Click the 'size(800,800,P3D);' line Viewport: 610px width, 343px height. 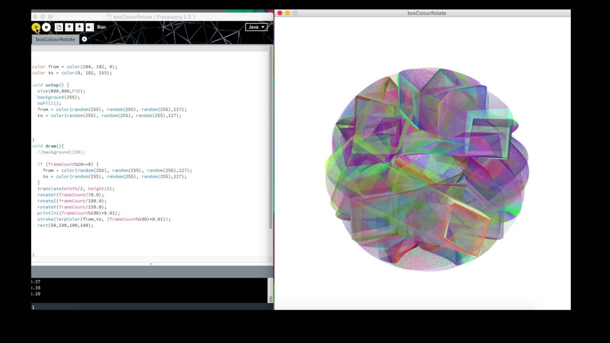point(61,91)
